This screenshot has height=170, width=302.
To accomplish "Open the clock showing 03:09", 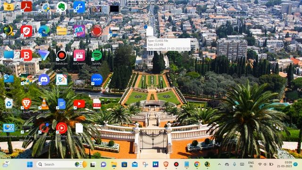I will click(285, 164).
